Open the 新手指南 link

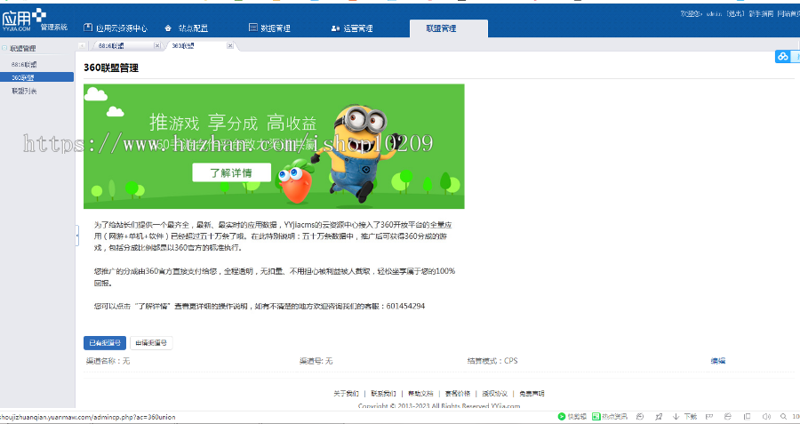pos(761,13)
